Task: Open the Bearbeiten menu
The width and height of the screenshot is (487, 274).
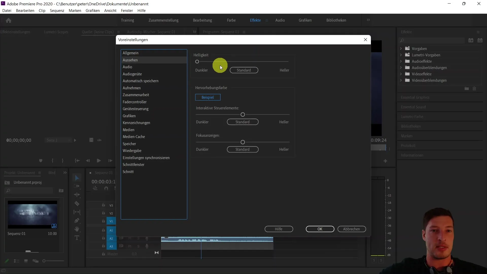Action: [25, 10]
